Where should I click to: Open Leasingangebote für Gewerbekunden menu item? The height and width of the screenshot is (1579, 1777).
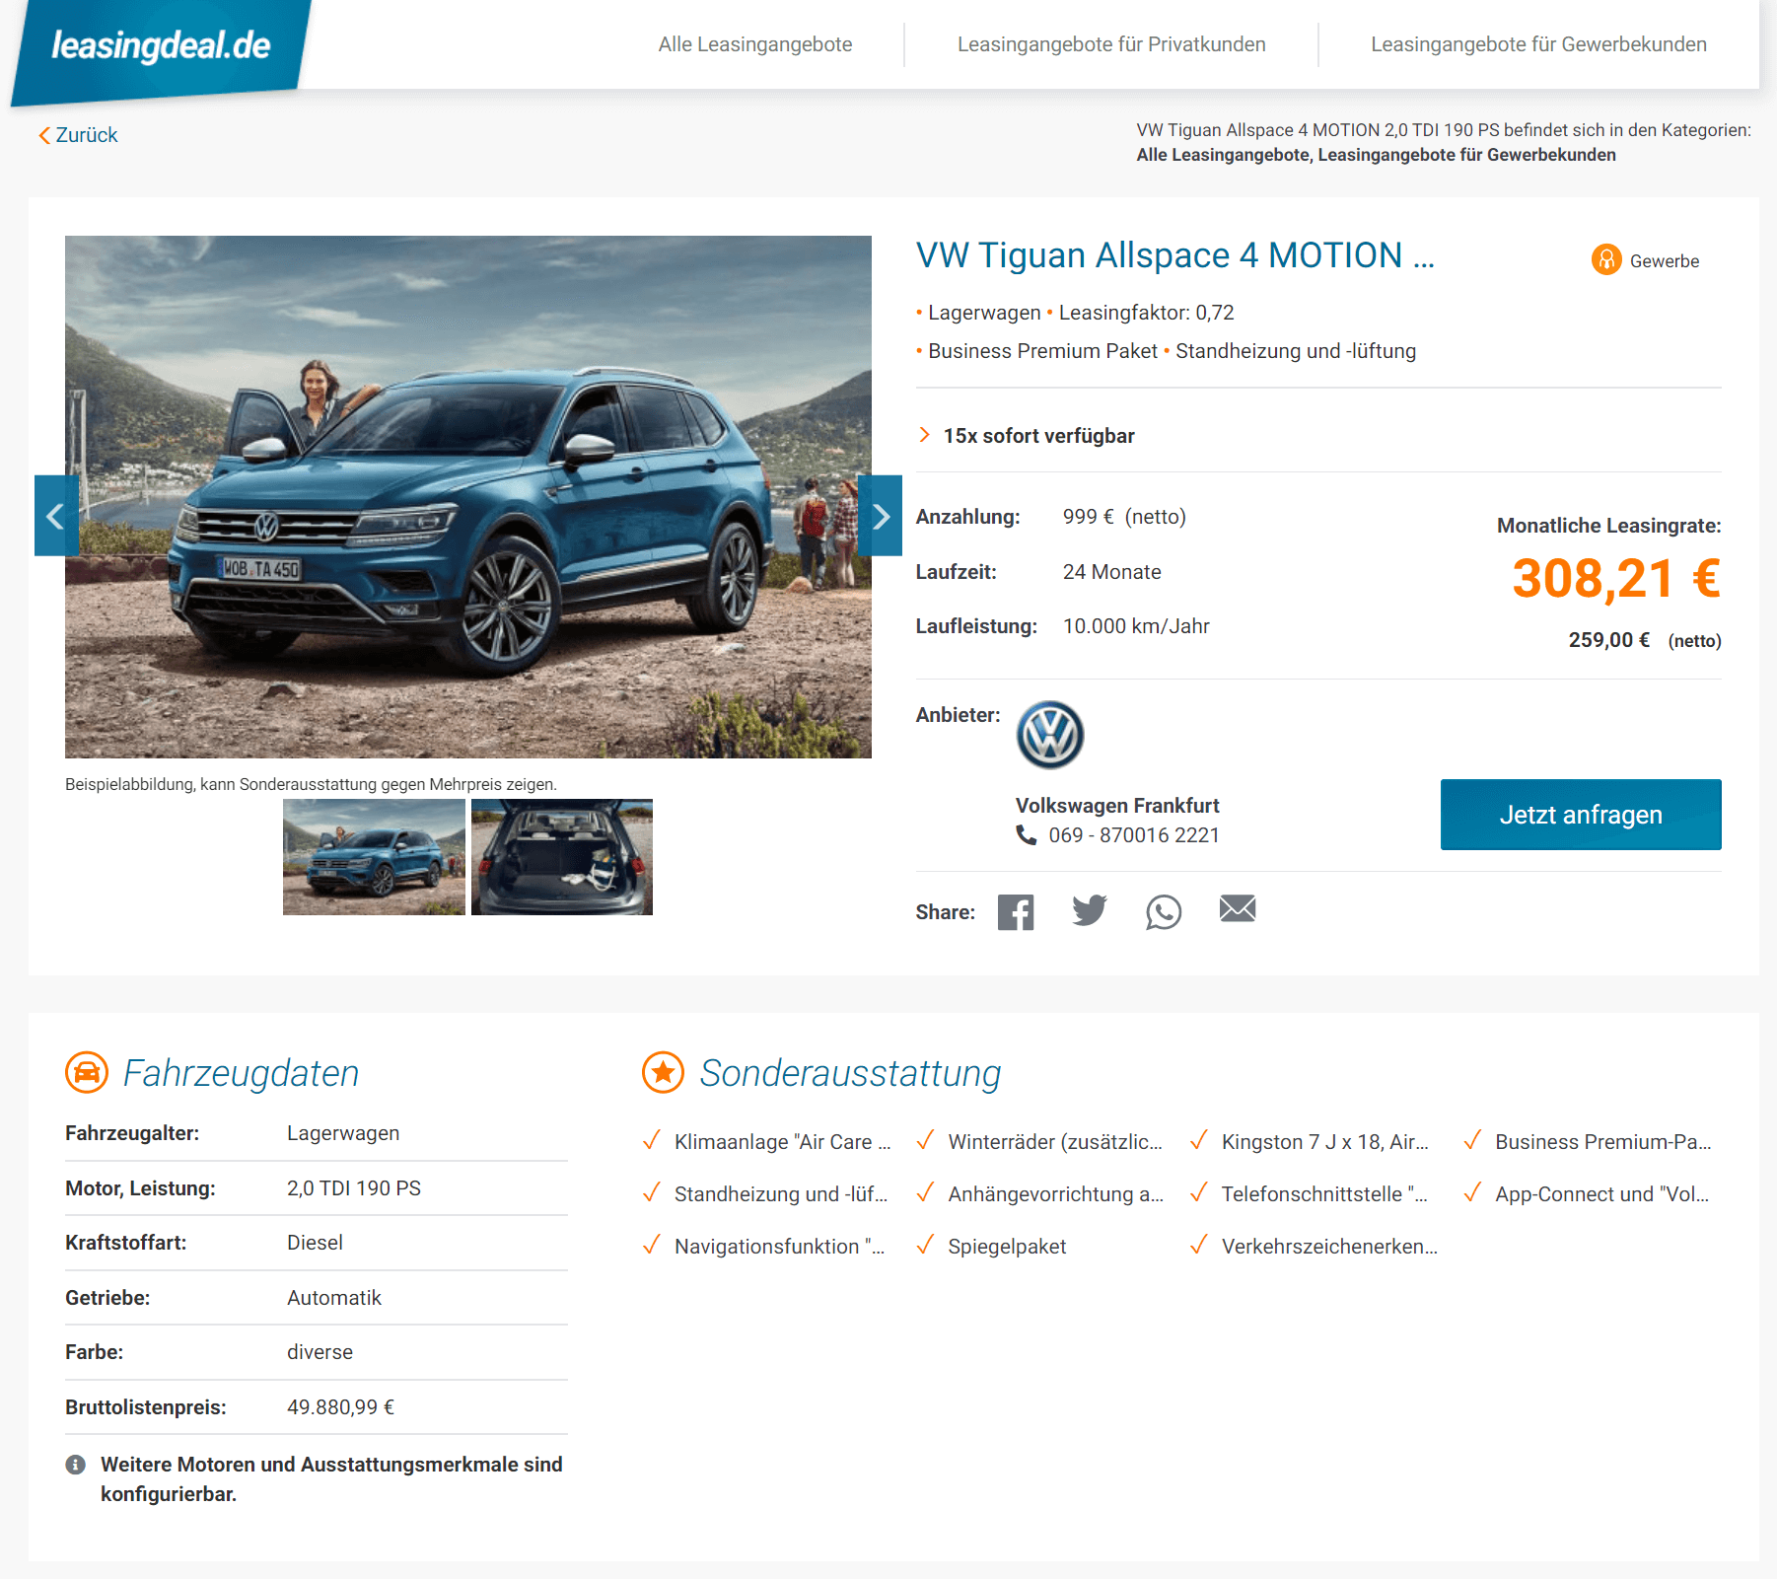coord(1538,44)
